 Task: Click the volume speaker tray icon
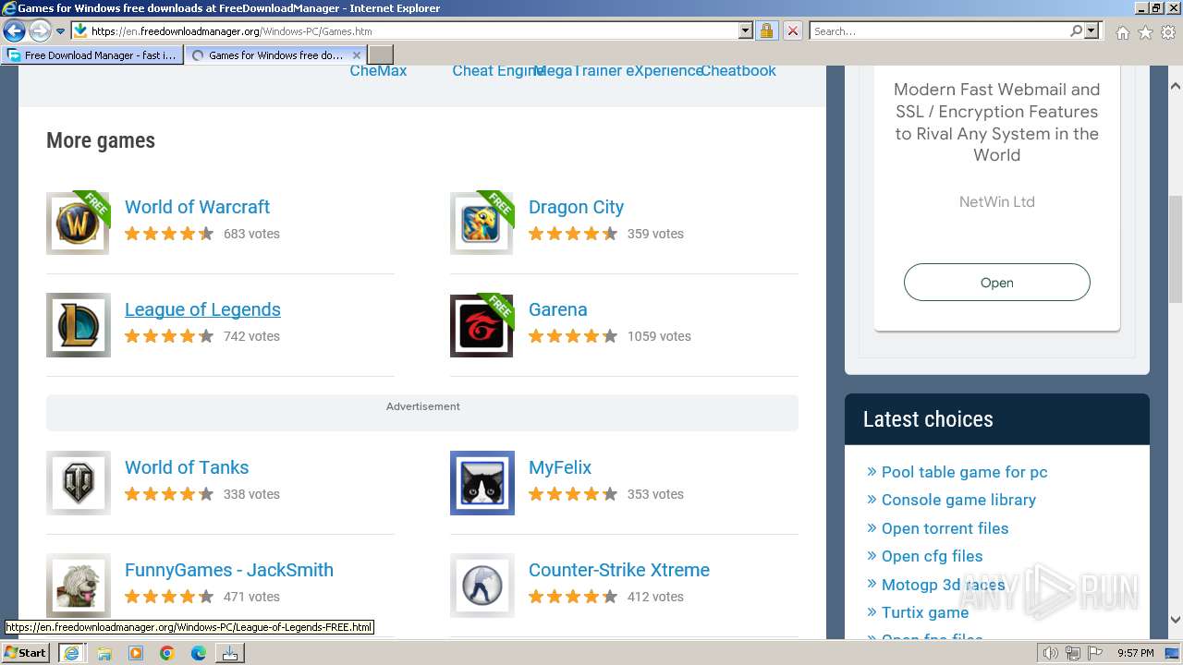[x=1050, y=653]
